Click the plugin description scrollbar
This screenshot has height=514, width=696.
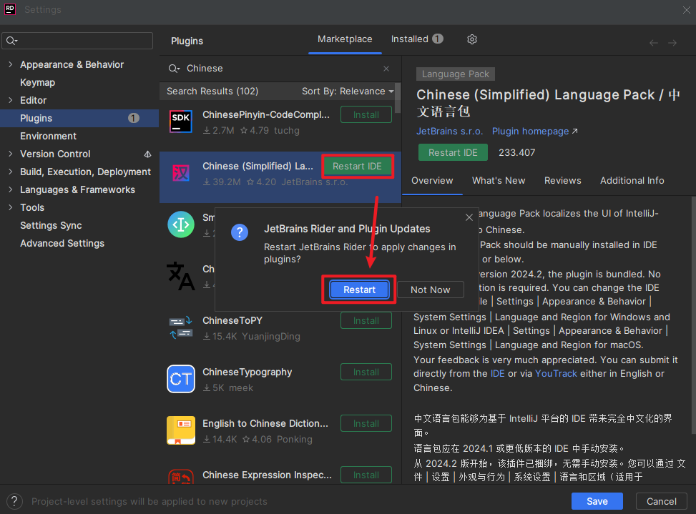[x=693, y=315]
